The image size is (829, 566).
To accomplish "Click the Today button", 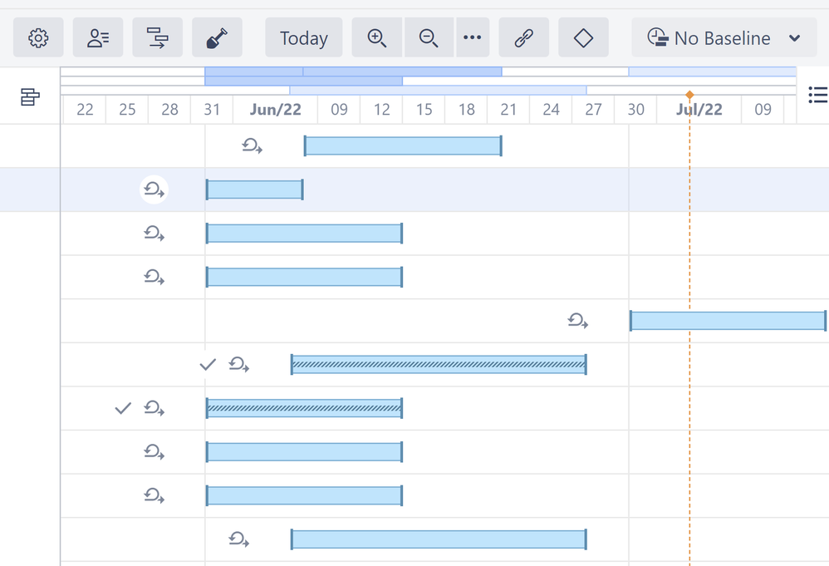I will pos(303,37).
